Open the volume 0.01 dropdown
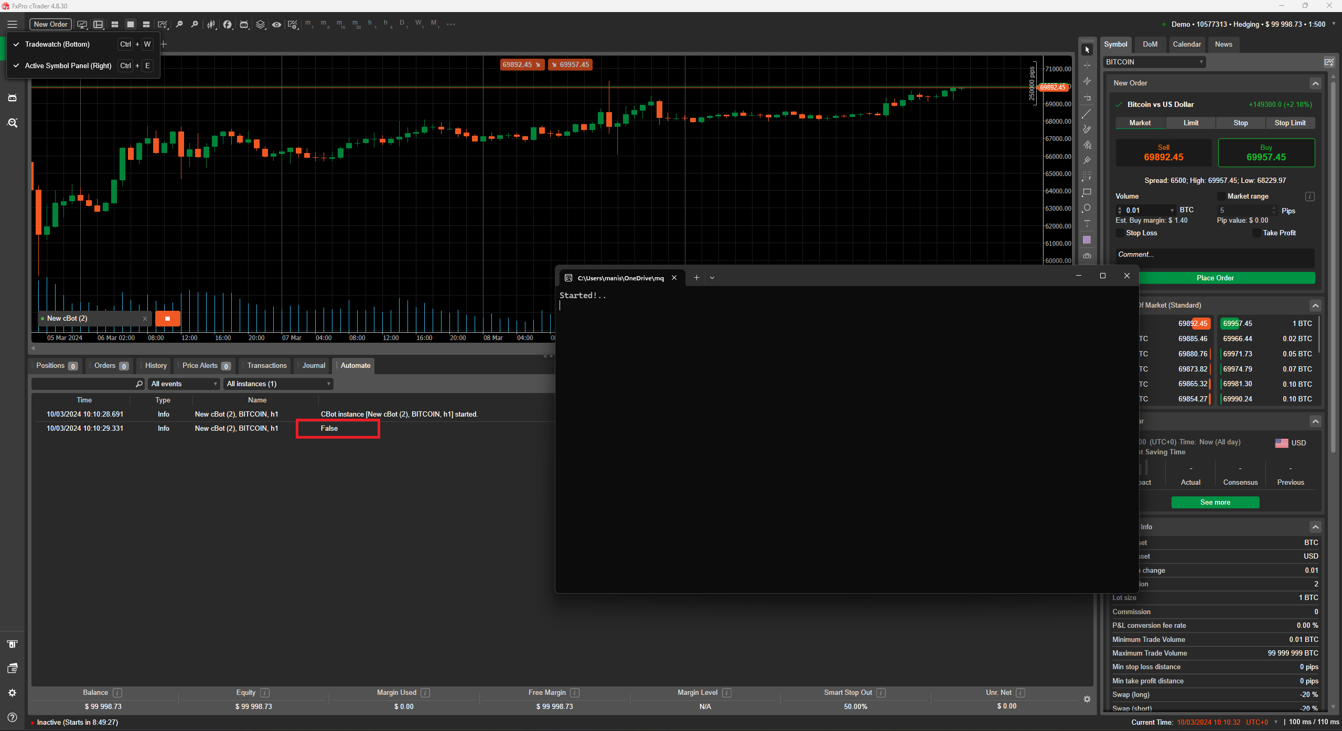This screenshot has height=731, width=1342. 1172,210
